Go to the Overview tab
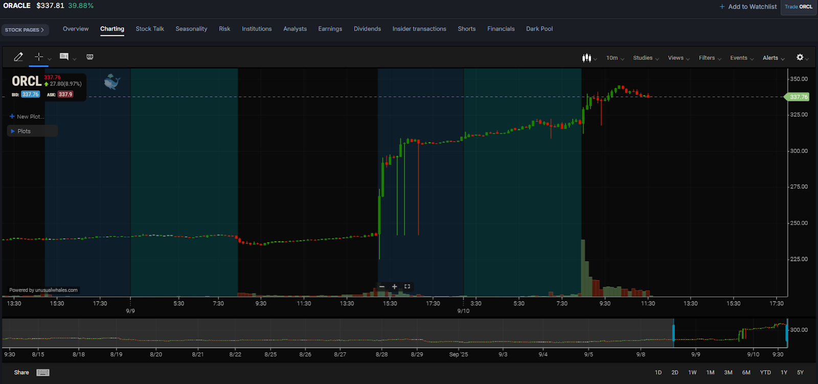 [x=76, y=29]
